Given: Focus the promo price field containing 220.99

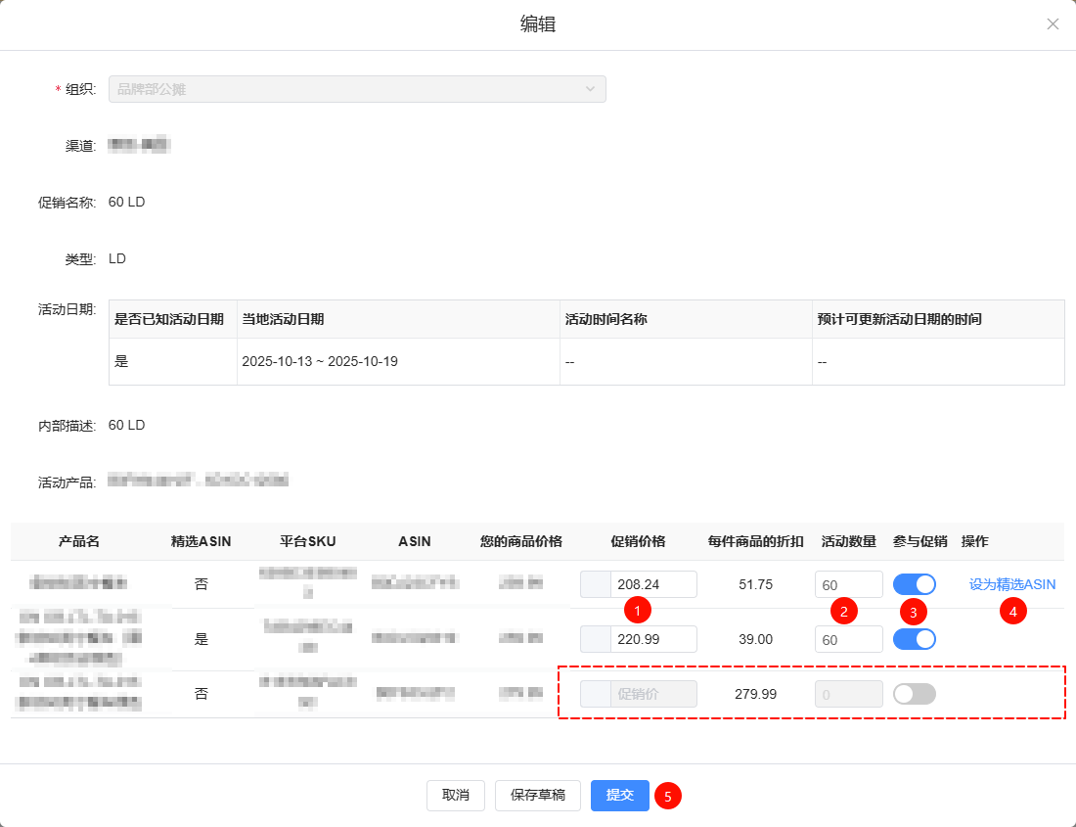Looking at the screenshot, I should pos(652,639).
